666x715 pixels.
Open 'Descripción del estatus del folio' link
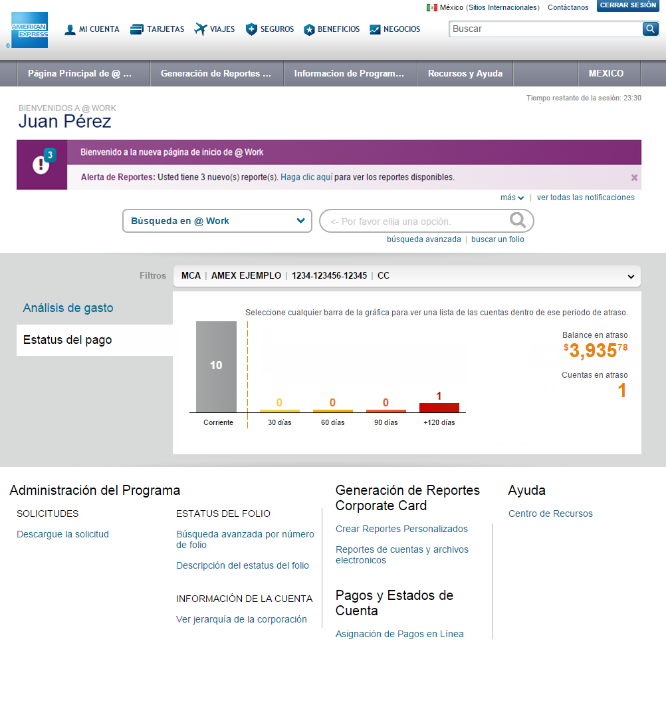tap(243, 565)
